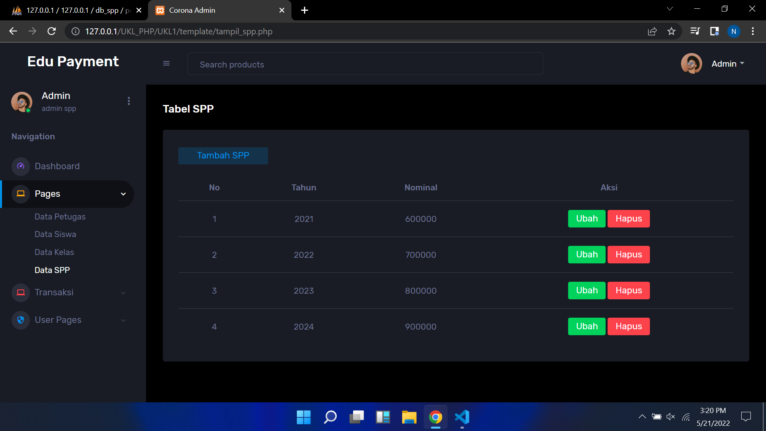Open Admin profile options via three-dot icon
Screen dimensions: 766x431
[x=128, y=101]
